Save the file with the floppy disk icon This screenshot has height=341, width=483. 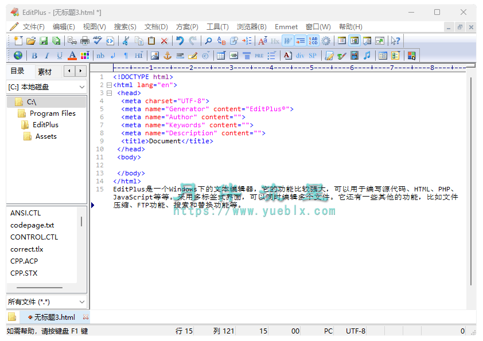tap(44, 41)
